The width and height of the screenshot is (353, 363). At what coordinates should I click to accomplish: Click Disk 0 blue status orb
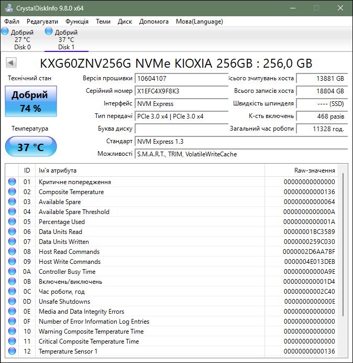(x=5, y=31)
